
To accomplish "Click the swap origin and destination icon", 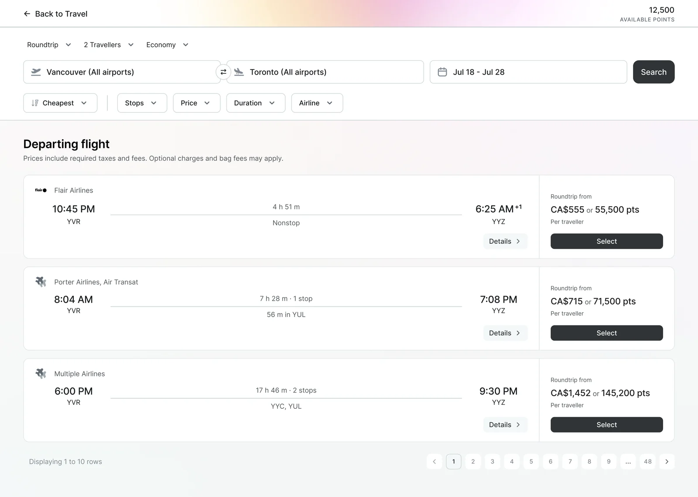I will coord(223,72).
